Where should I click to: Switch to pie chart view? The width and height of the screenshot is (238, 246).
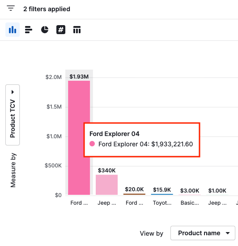click(x=45, y=30)
